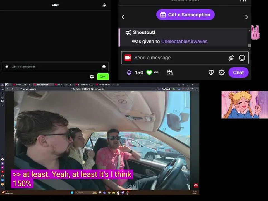This screenshot has height=201, width=268.
Task: Click the shield icon in left chat input
Action: pos(7,66)
